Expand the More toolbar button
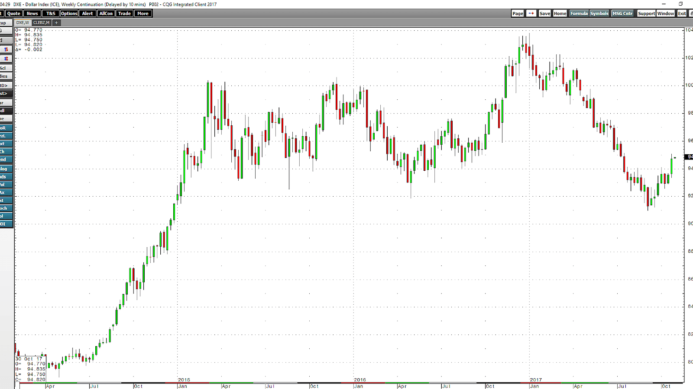693x389 pixels. (143, 13)
